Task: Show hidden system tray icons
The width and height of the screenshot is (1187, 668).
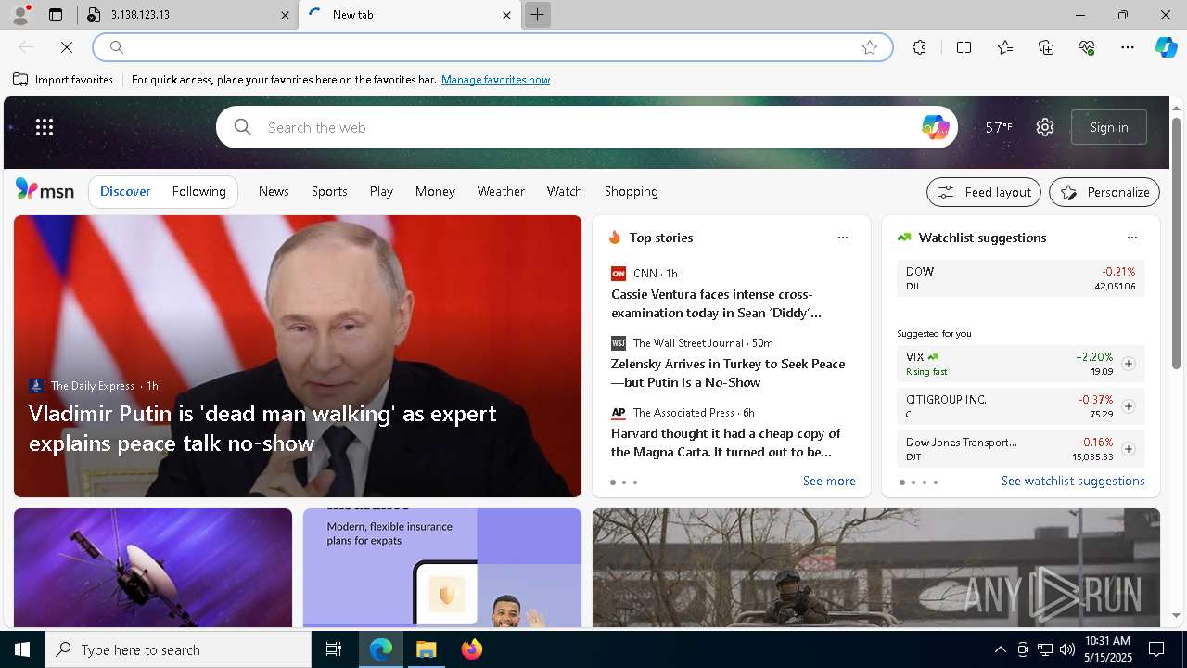Action: (x=1000, y=649)
